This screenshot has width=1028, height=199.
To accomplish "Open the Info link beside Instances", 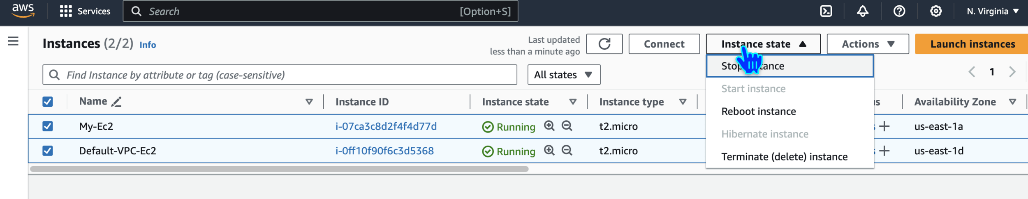I will point(148,45).
